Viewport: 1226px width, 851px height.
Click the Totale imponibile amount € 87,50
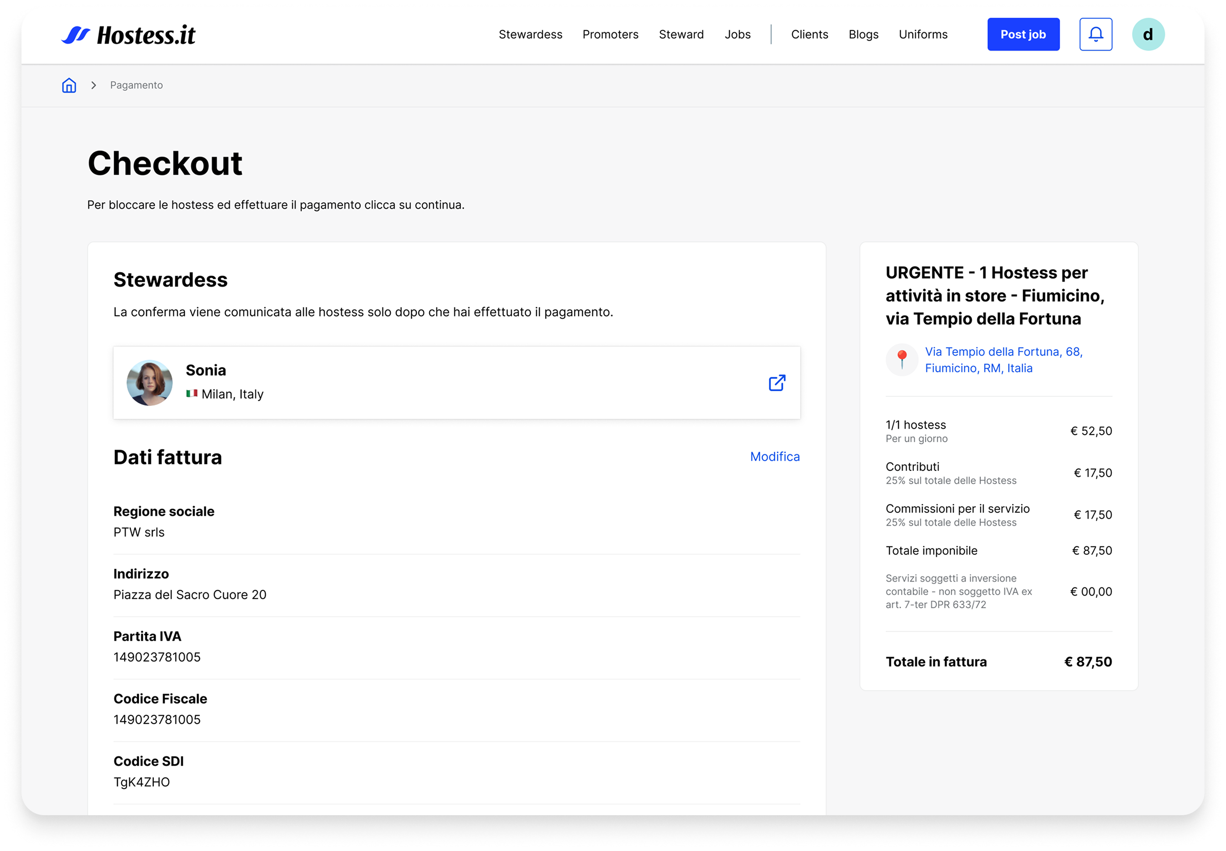(1092, 550)
